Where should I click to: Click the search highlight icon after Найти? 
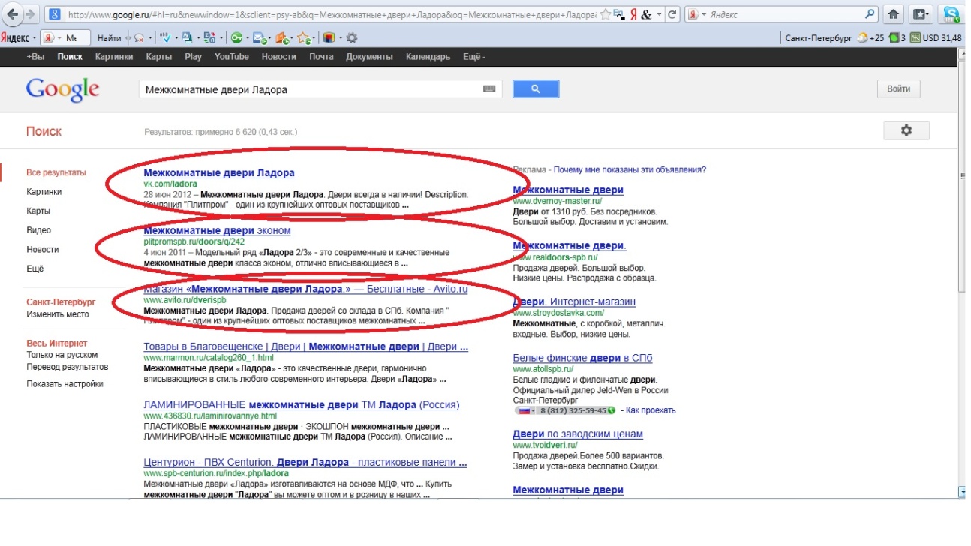pyautogui.click(x=138, y=37)
